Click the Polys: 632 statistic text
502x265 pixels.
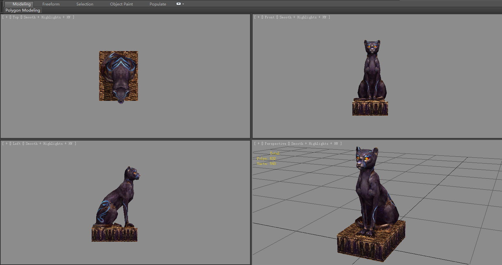(266, 158)
